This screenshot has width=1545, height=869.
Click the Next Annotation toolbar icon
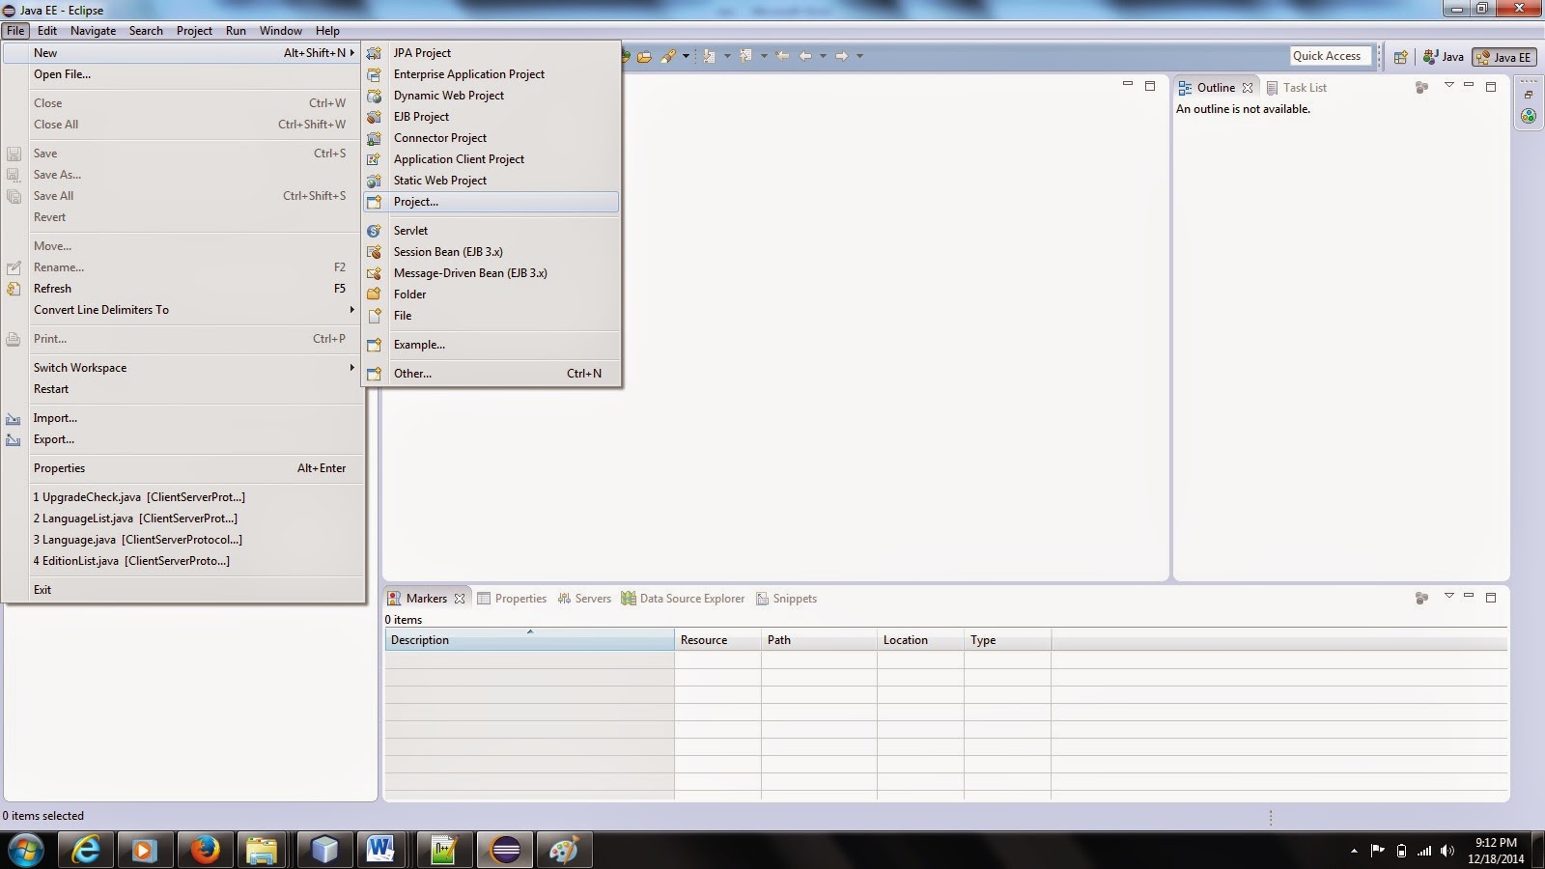709,56
